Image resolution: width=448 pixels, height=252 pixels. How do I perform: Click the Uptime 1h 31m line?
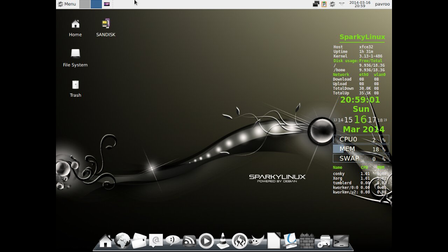tap(353, 51)
